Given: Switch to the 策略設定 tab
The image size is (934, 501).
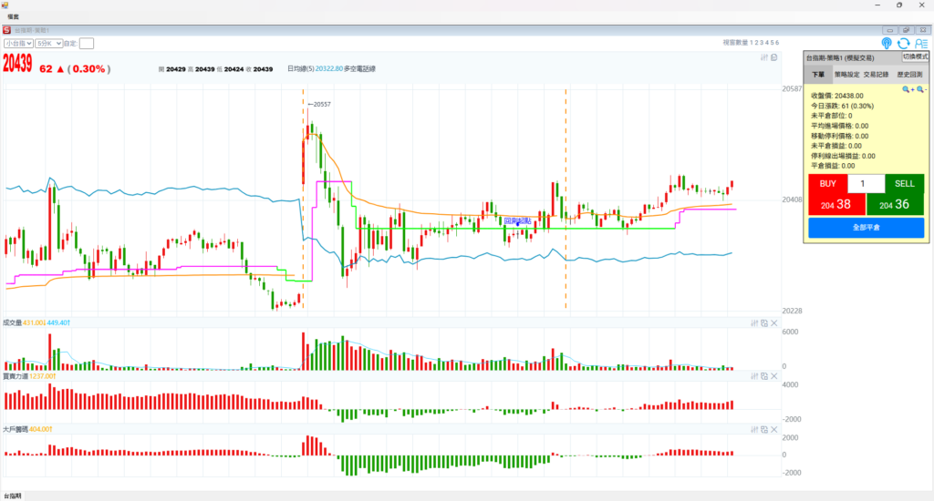Looking at the screenshot, I should [x=845, y=76].
